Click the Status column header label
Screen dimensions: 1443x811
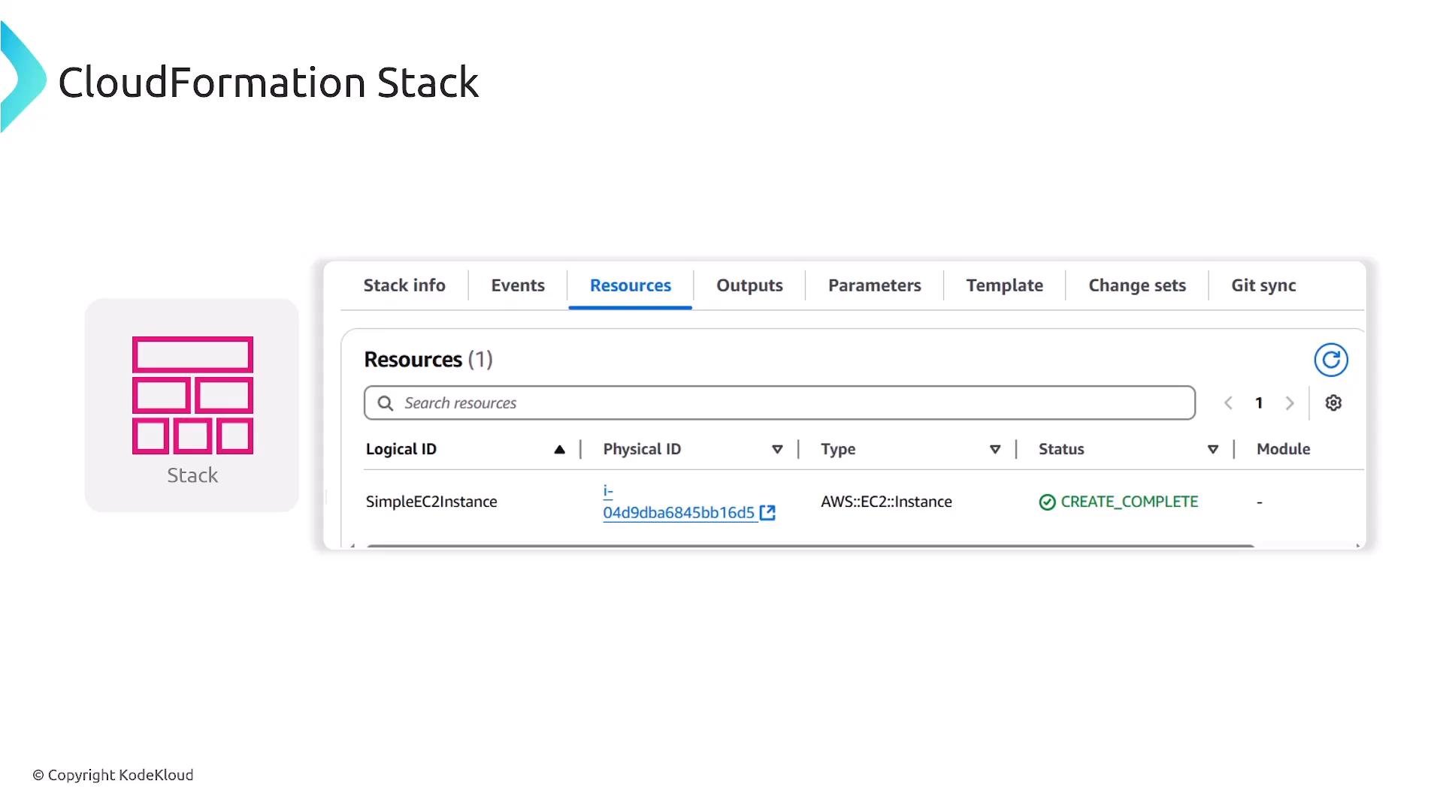[x=1061, y=449]
